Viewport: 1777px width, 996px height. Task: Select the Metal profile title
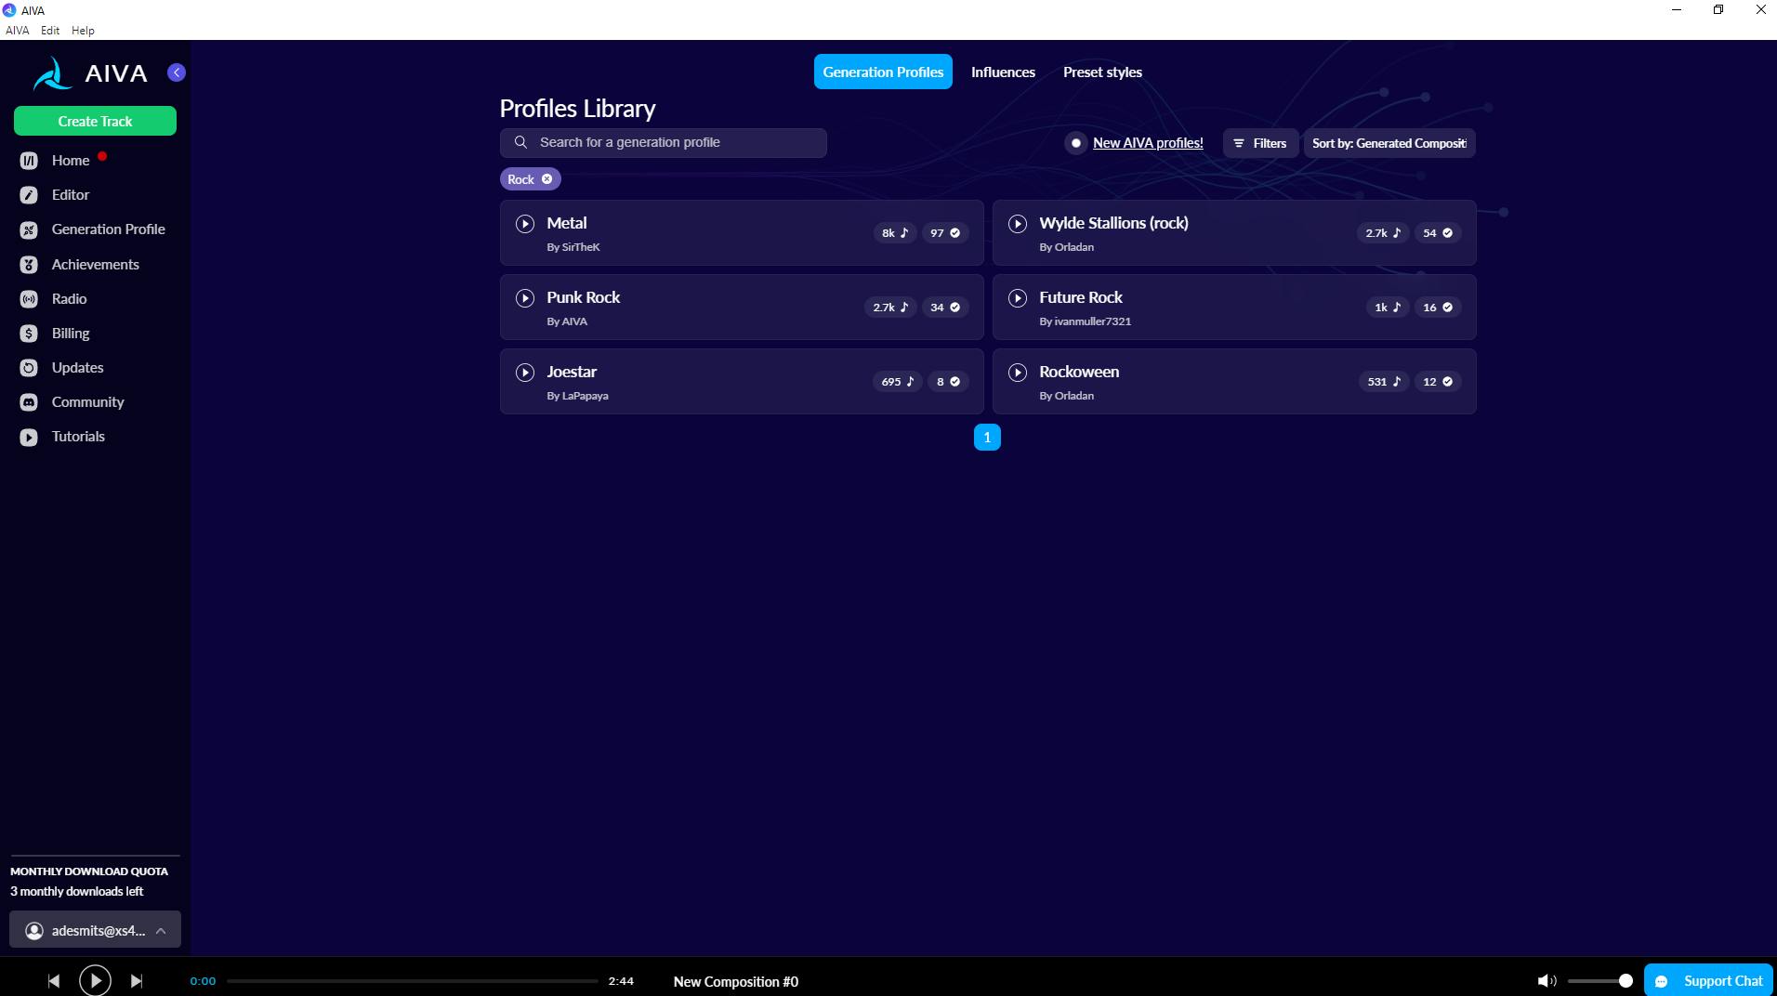coord(567,223)
